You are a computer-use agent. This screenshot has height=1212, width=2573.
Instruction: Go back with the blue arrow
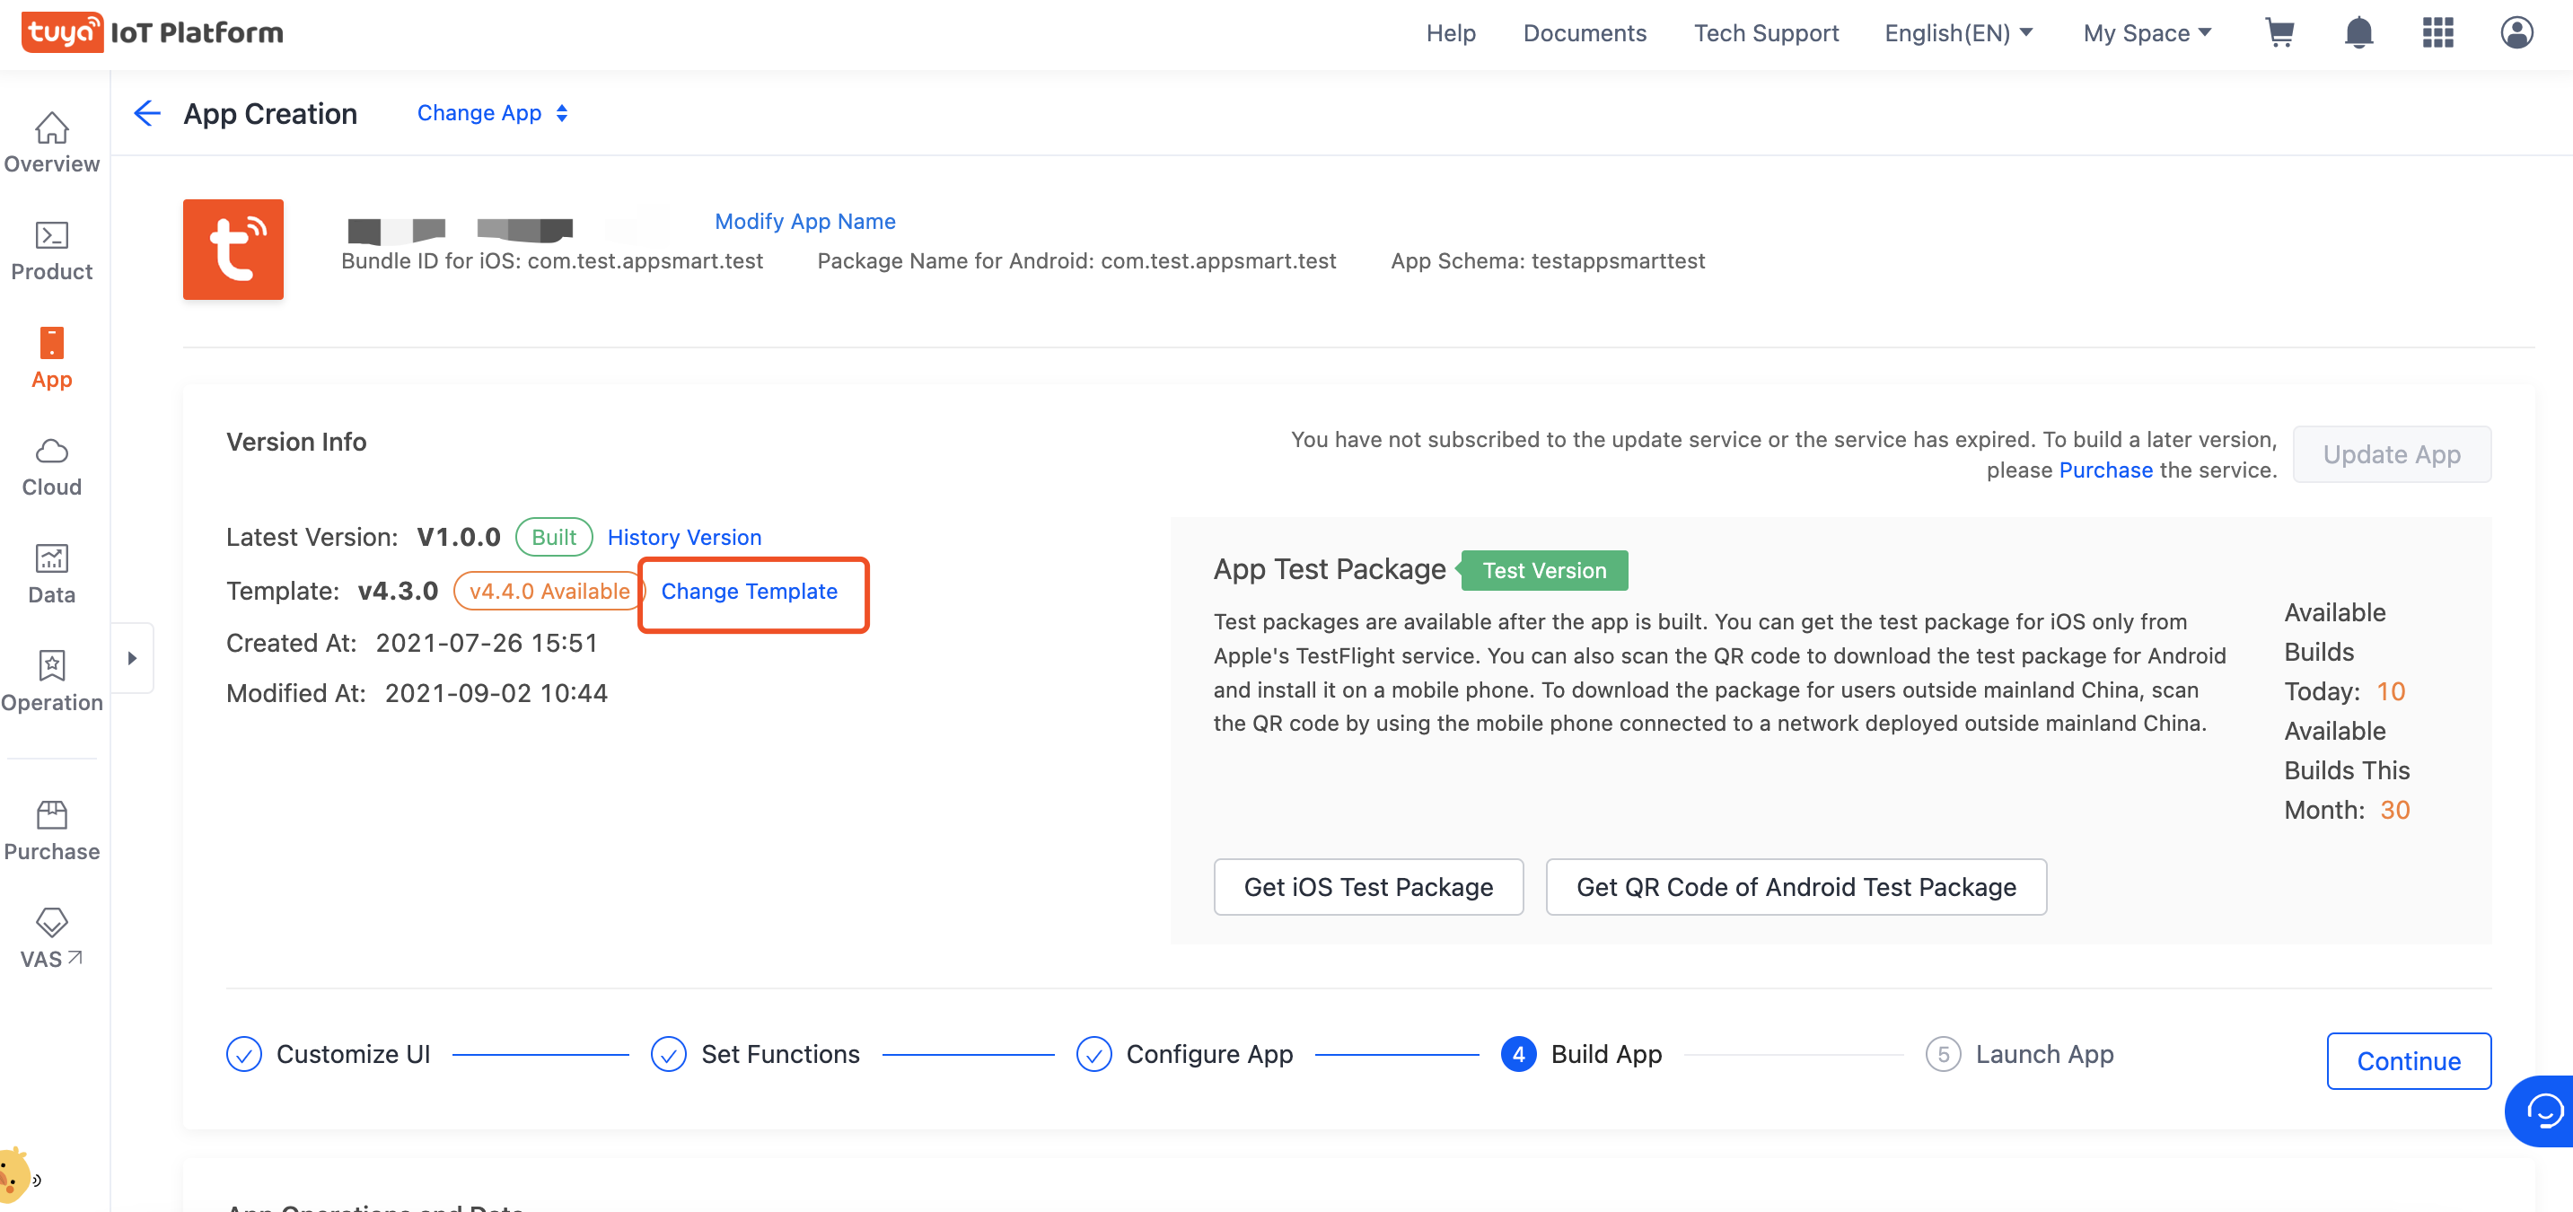(x=147, y=113)
